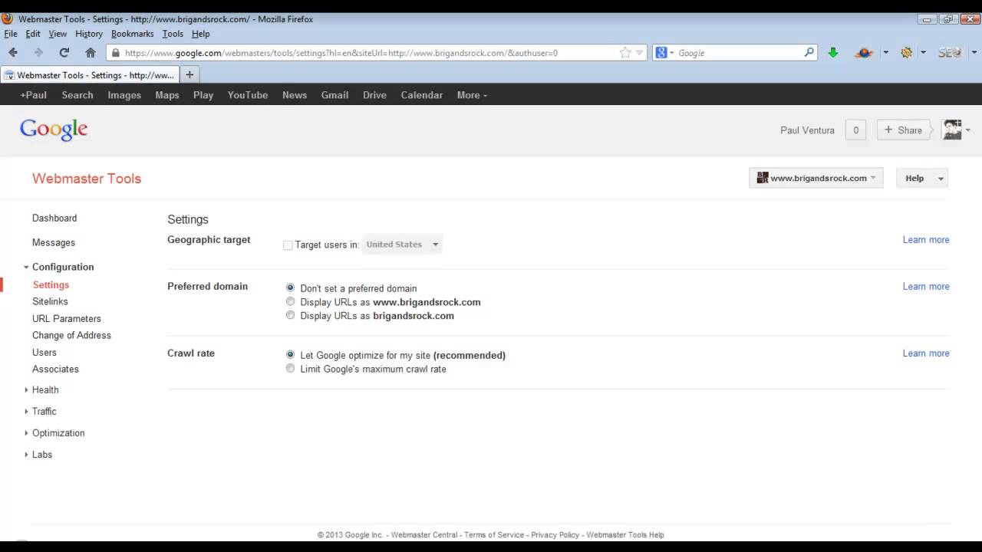The image size is (982, 552).
Task: Collapse the Configuration section
Action: click(x=26, y=268)
